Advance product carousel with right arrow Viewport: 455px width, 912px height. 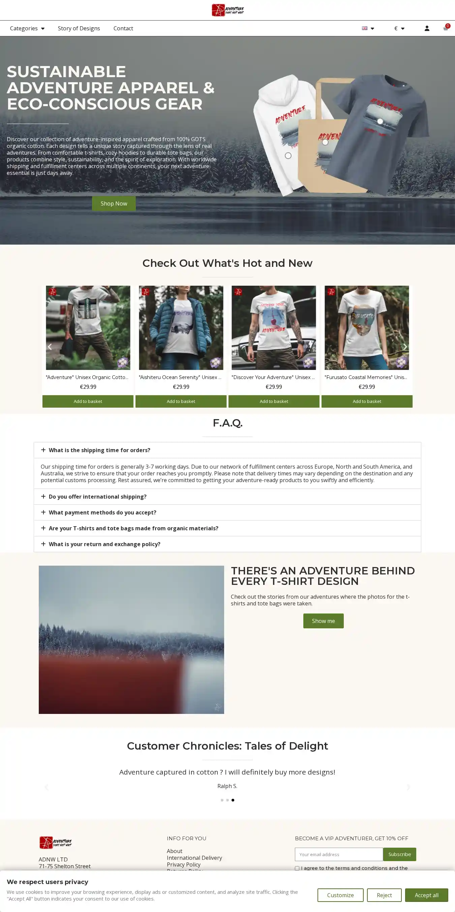[x=405, y=347]
